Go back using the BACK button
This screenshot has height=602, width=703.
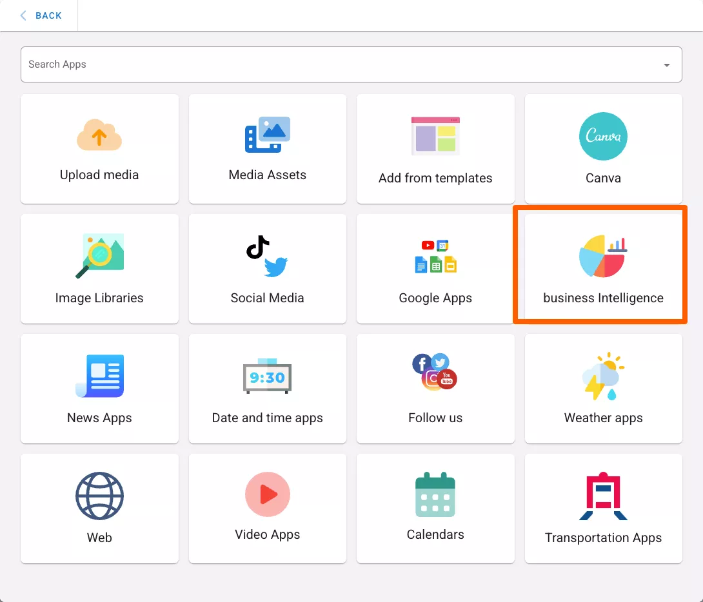click(48, 15)
